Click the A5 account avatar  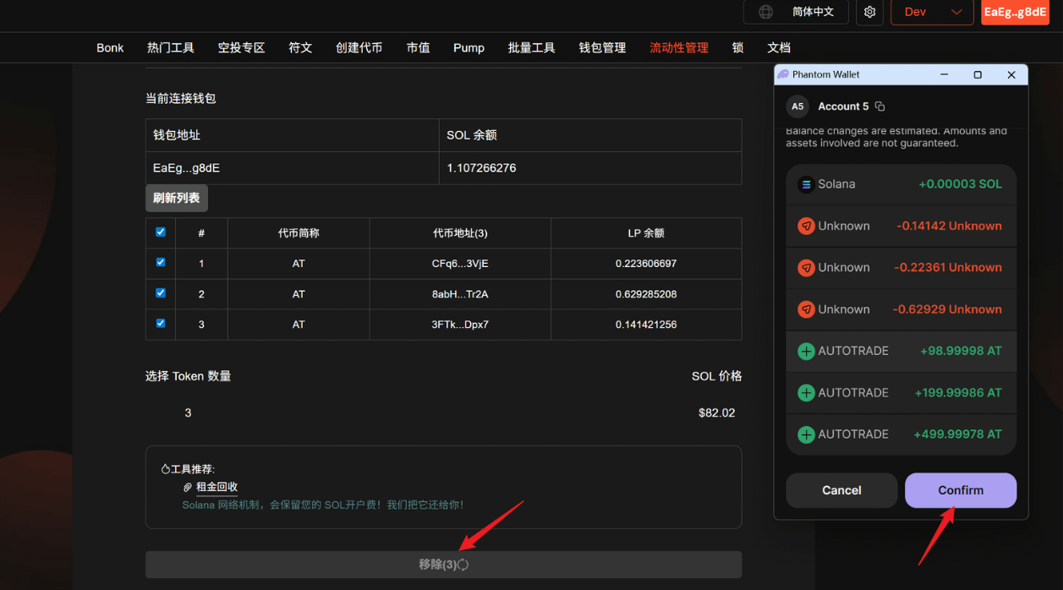(x=797, y=107)
